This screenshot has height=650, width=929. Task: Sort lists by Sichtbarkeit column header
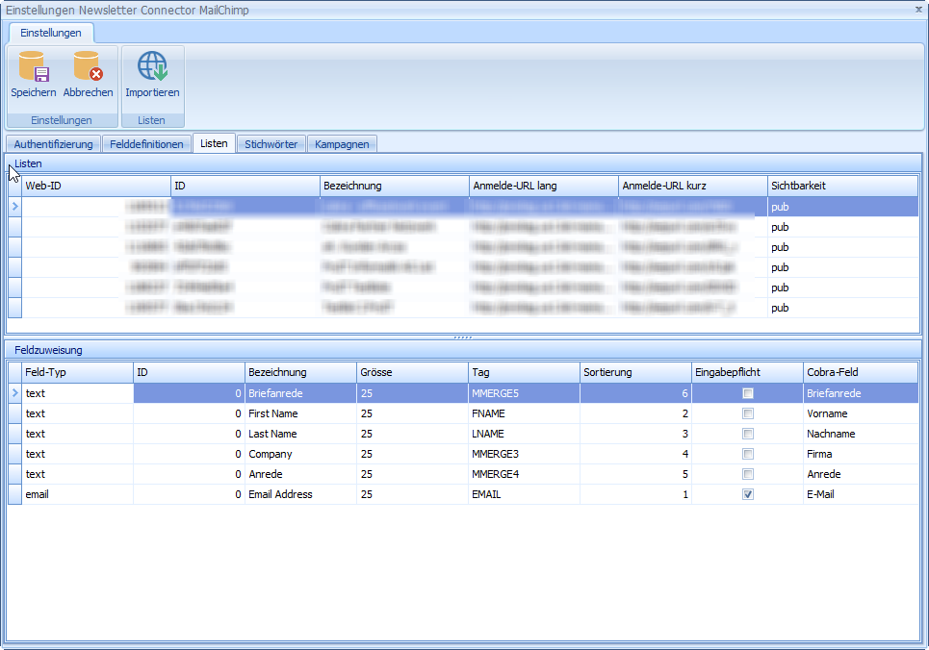(842, 186)
